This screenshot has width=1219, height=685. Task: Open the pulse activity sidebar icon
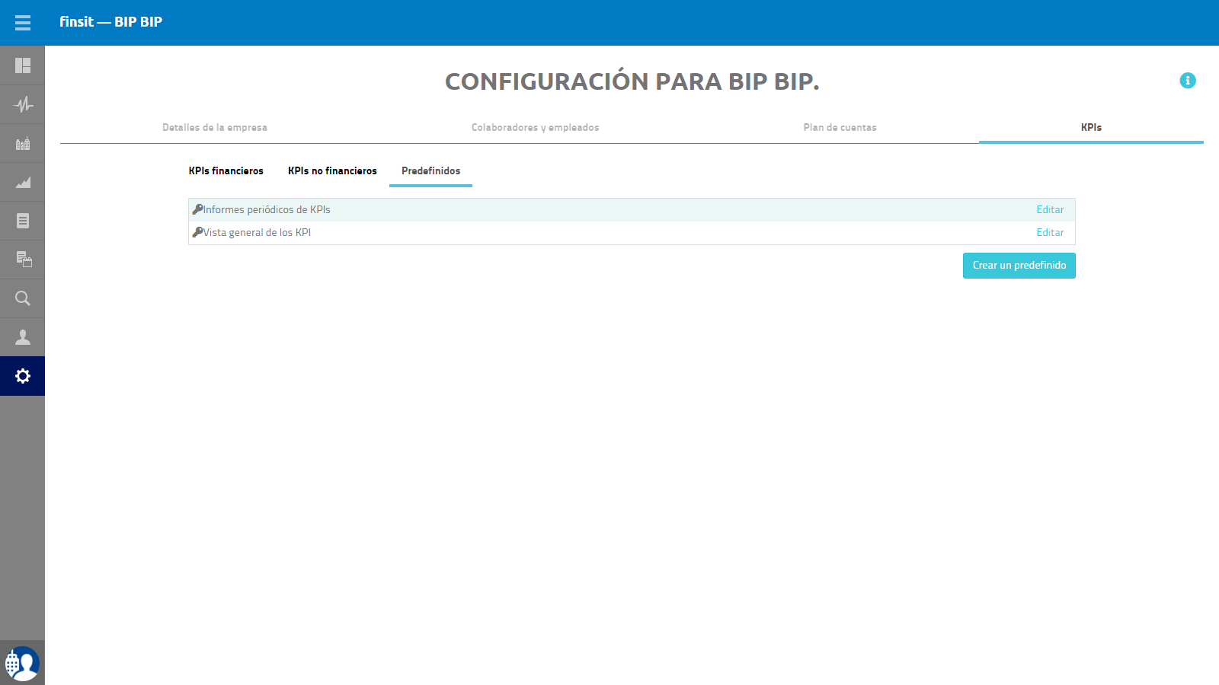23,104
